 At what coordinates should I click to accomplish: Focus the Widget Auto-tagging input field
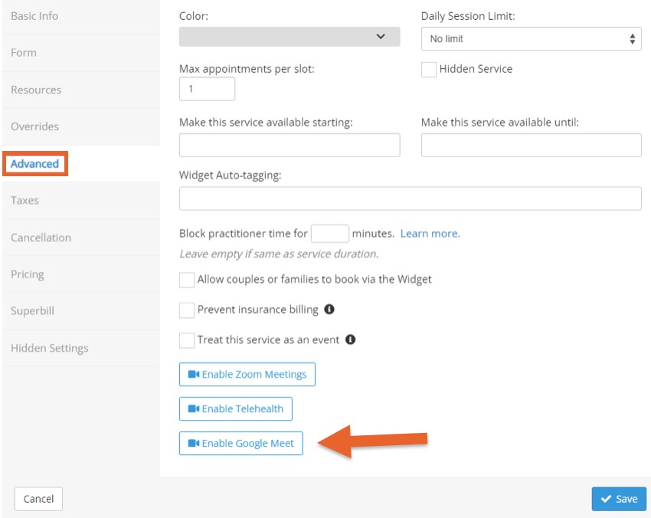(x=410, y=198)
